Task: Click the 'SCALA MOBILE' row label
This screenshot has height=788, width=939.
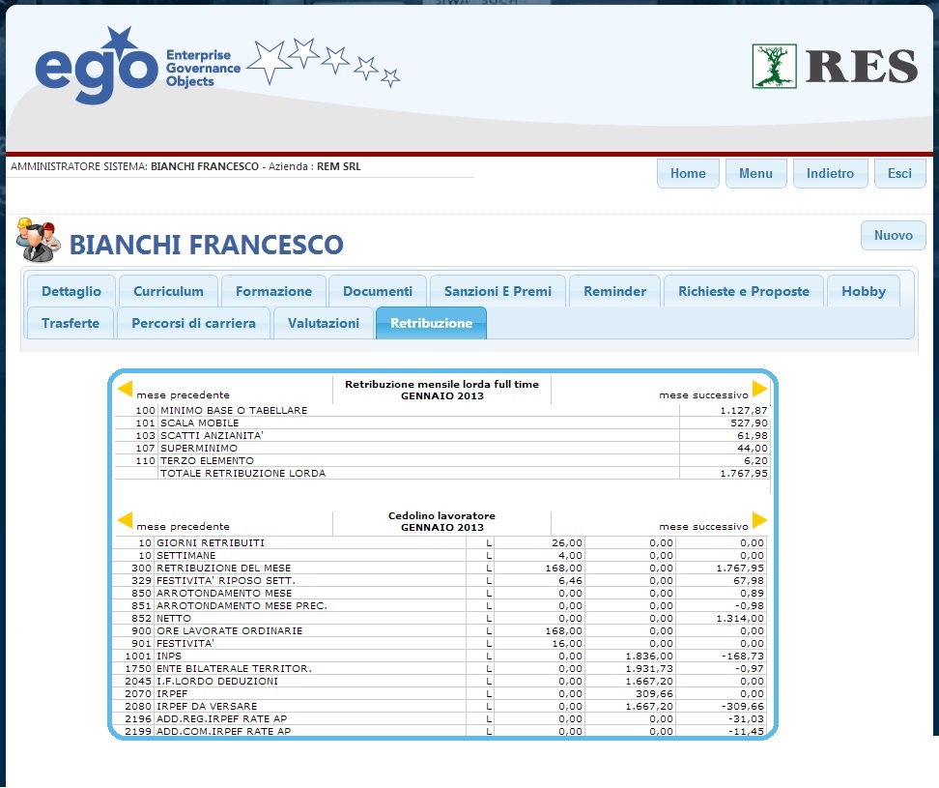Action: coord(199,423)
